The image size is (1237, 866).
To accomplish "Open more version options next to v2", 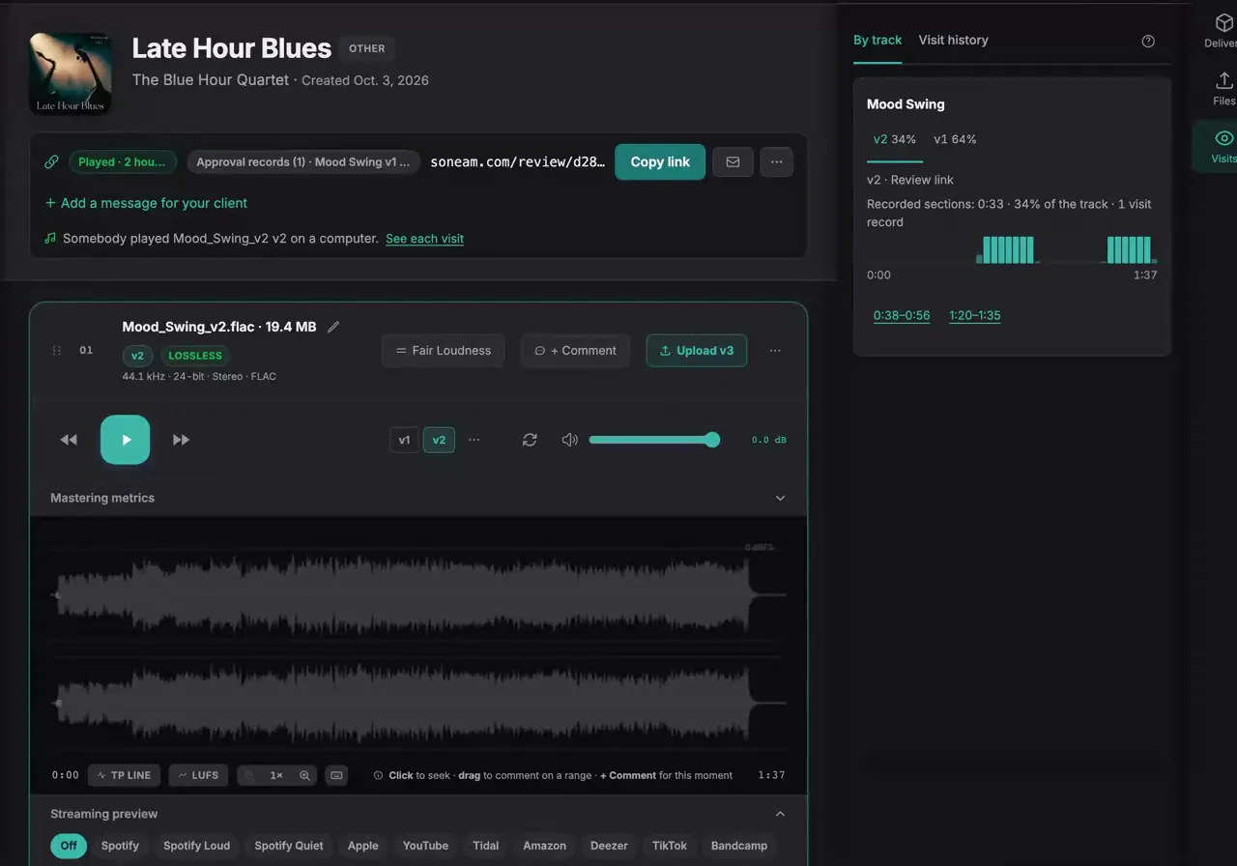I will click(x=475, y=440).
